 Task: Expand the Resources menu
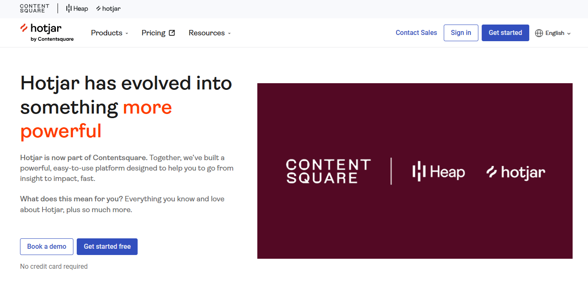(210, 33)
